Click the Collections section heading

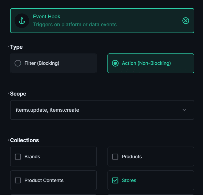(x=24, y=140)
